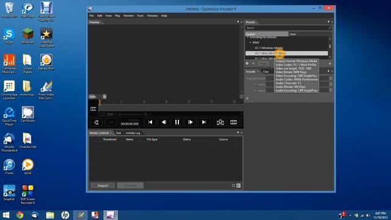Open the ezvid desktop shortcut
391x220 pixels.
pos(27,167)
